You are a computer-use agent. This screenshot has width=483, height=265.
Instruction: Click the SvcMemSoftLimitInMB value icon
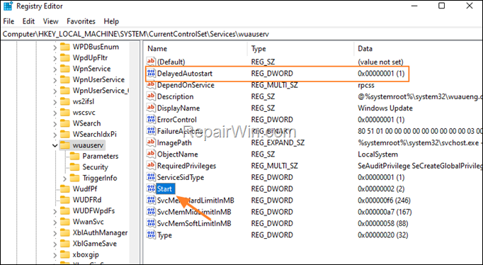coord(151,223)
